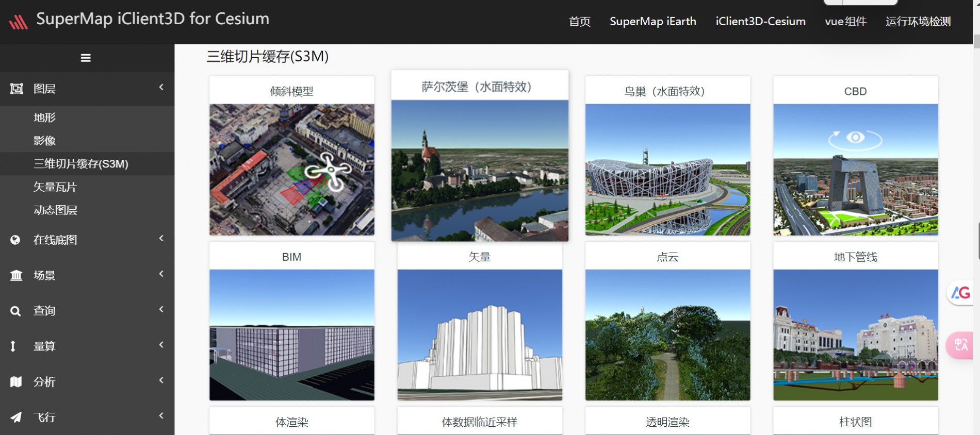980x435 pixels.
Task: Click the SuperMap red logo icon
Action: (x=18, y=22)
